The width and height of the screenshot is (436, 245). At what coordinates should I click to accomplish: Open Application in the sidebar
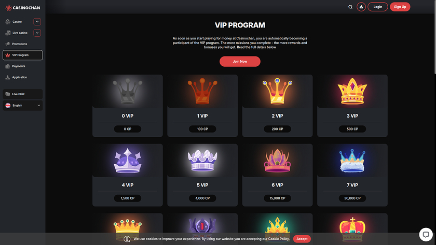pos(20,77)
